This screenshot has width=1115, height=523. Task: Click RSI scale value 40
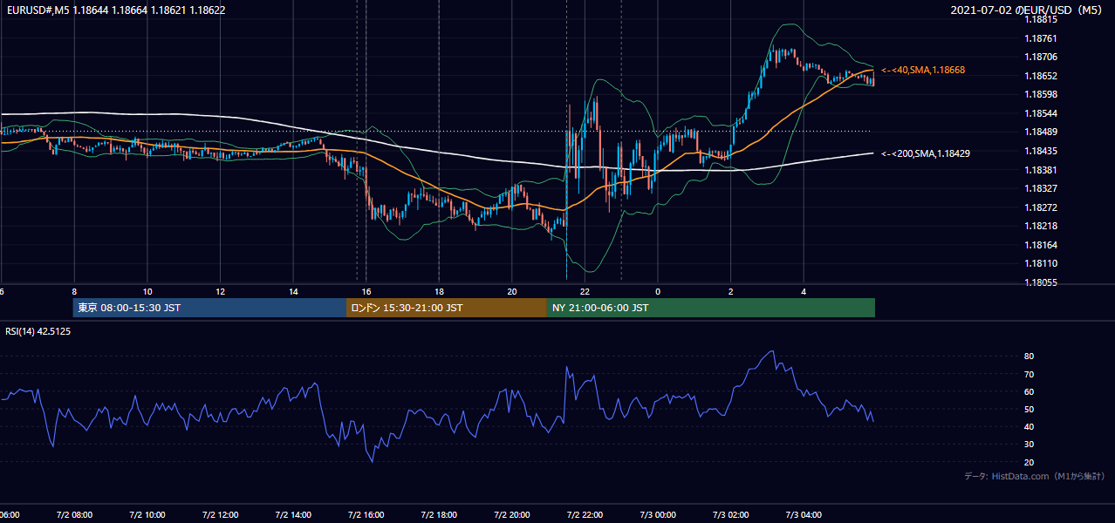click(1029, 426)
